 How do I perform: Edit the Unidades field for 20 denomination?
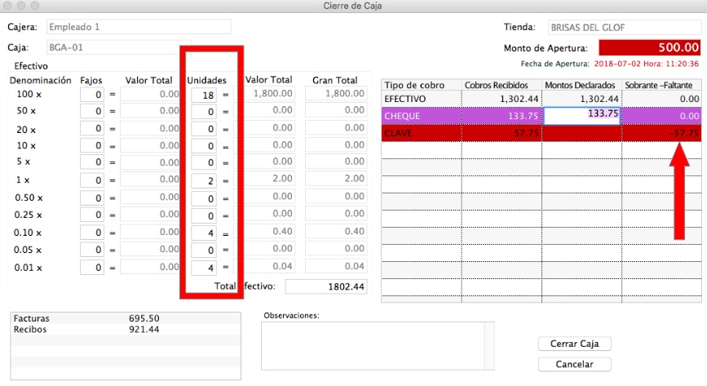click(203, 129)
